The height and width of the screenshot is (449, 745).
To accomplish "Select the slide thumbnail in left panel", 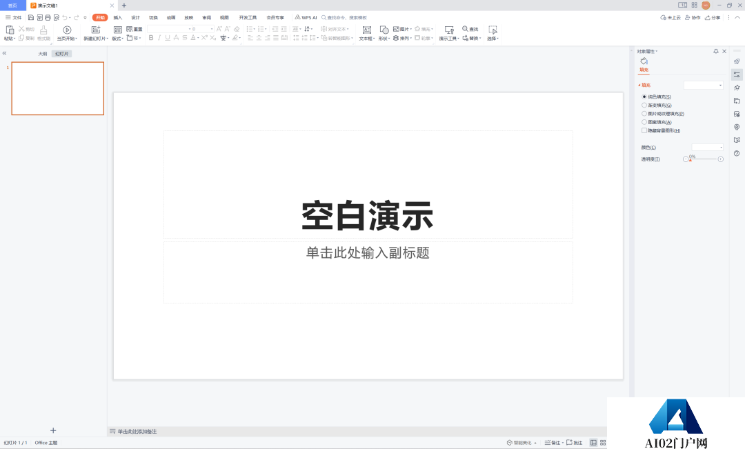I will pyautogui.click(x=57, y=88).
